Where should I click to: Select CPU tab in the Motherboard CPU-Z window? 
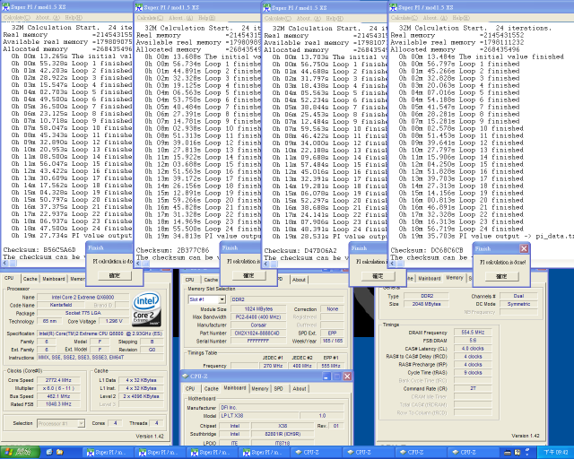click(x=190, y=389)
